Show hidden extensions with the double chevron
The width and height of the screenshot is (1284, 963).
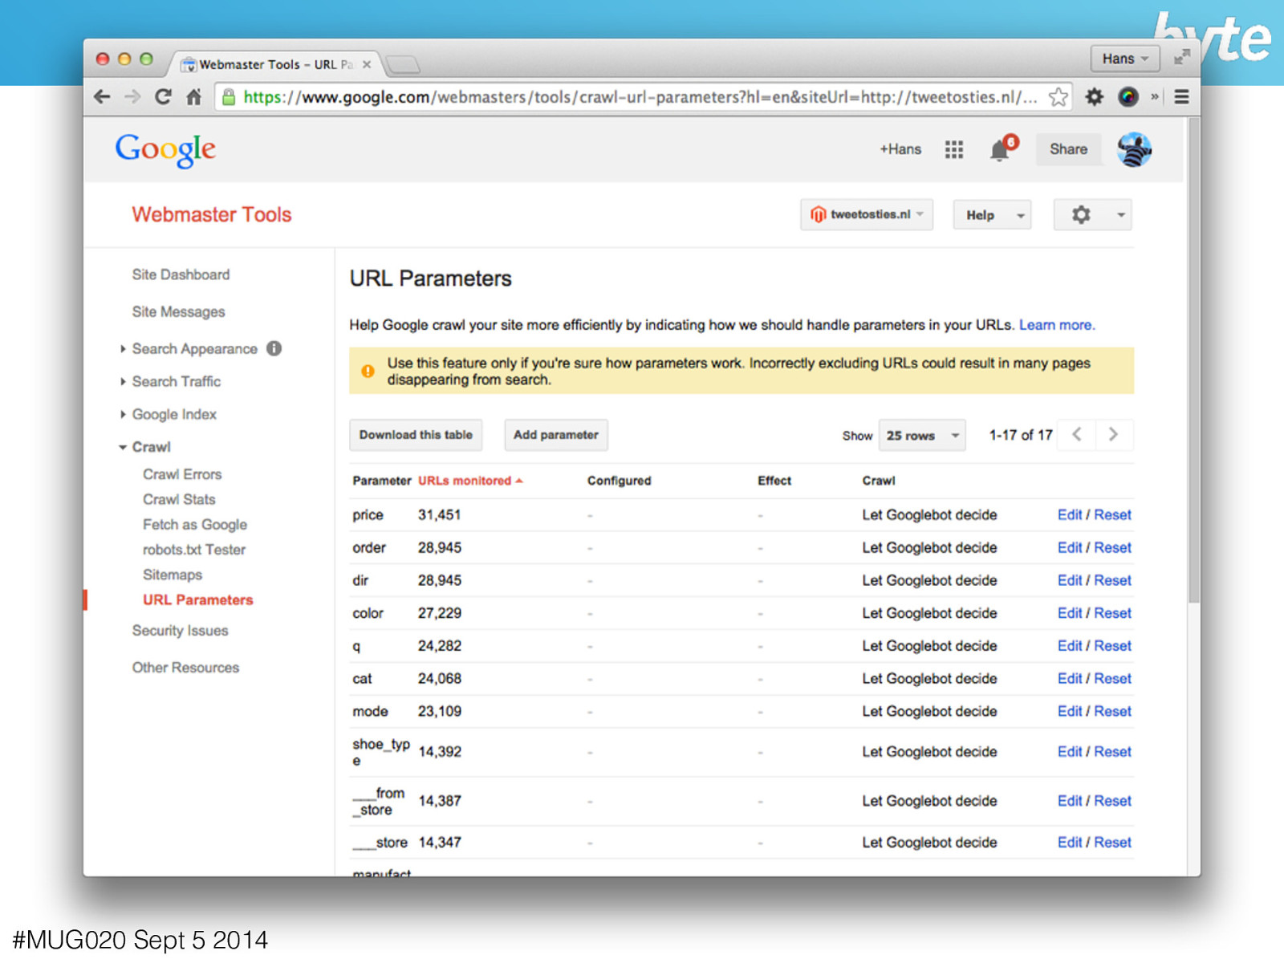1155,97
